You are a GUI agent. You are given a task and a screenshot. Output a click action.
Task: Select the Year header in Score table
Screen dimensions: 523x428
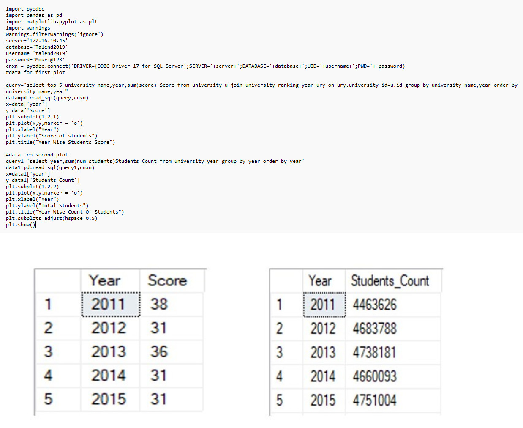(105, 280)
